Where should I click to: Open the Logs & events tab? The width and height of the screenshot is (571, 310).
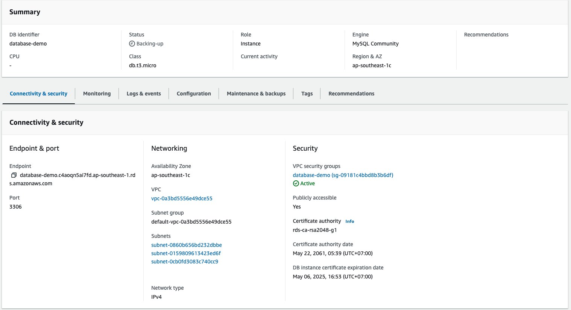pos(144,94)
